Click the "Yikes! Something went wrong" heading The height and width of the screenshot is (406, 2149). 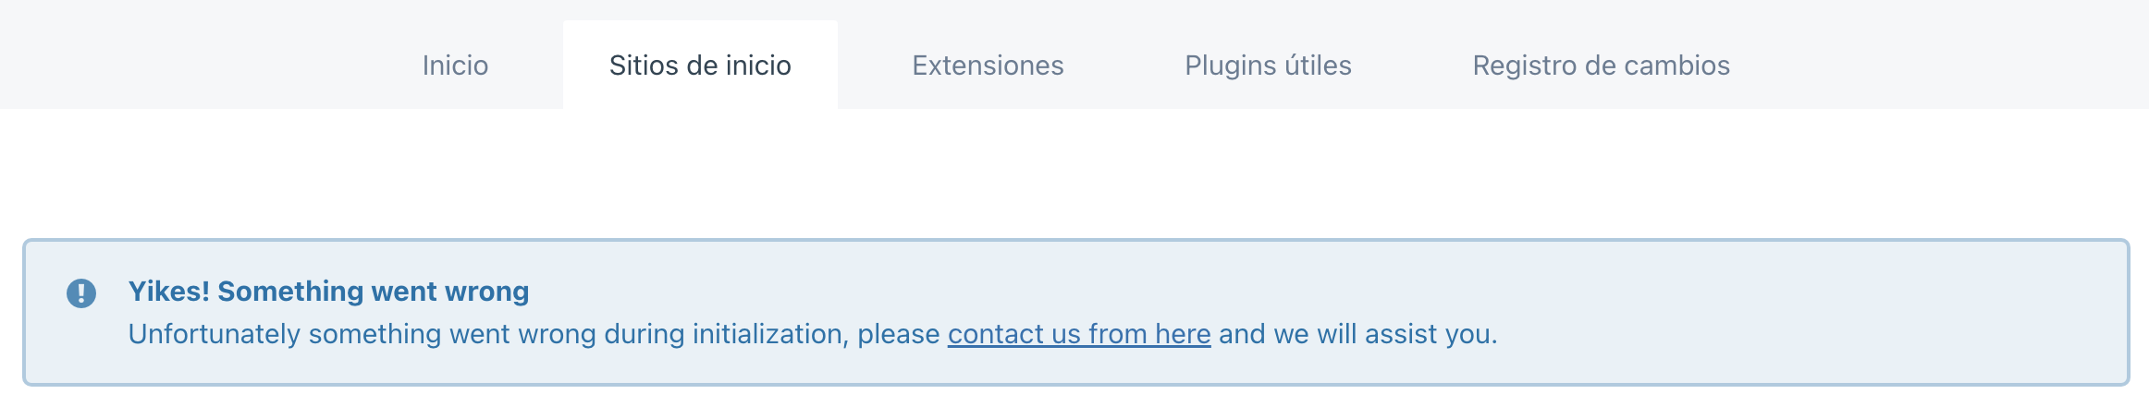point(328,292)
